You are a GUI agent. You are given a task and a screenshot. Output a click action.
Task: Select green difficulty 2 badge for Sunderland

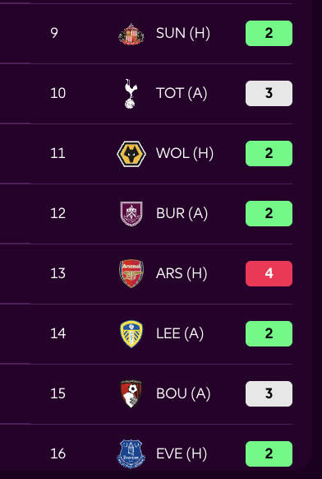point(269,33)
